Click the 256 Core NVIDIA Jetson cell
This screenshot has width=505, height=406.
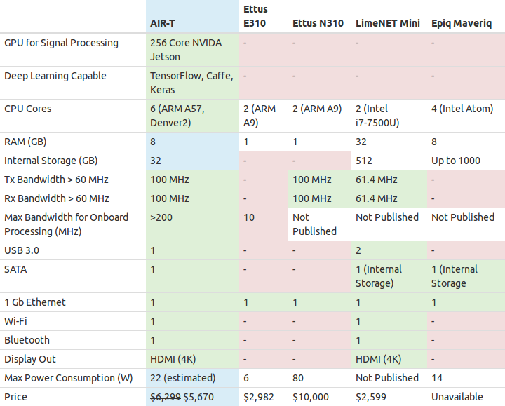tap(185, 50)
